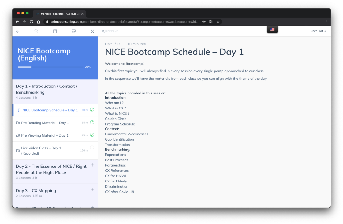Expand Day 2 The Essence of NICE
343x224 pixels.
(92, 165)
